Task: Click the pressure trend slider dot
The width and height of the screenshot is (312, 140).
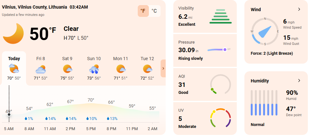Action: (x=225, y=49)
